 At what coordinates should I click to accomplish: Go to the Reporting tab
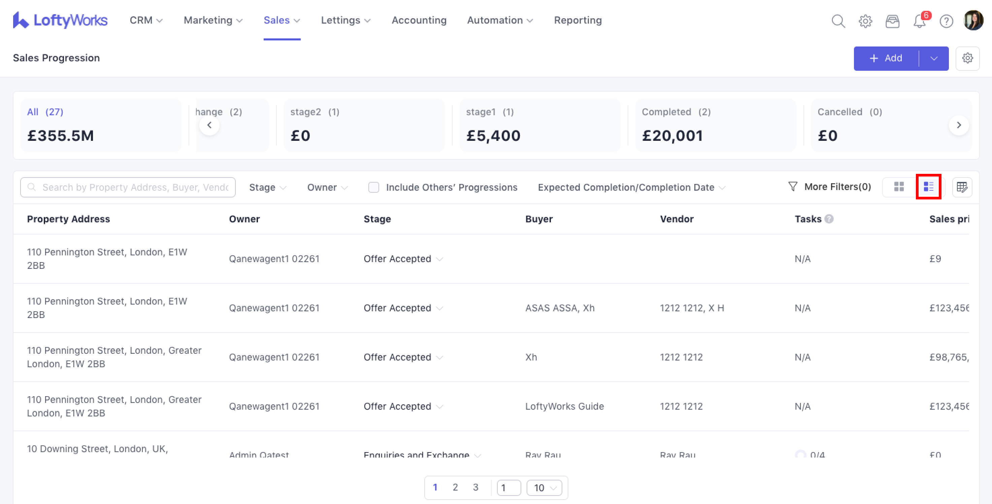point(577,20)
